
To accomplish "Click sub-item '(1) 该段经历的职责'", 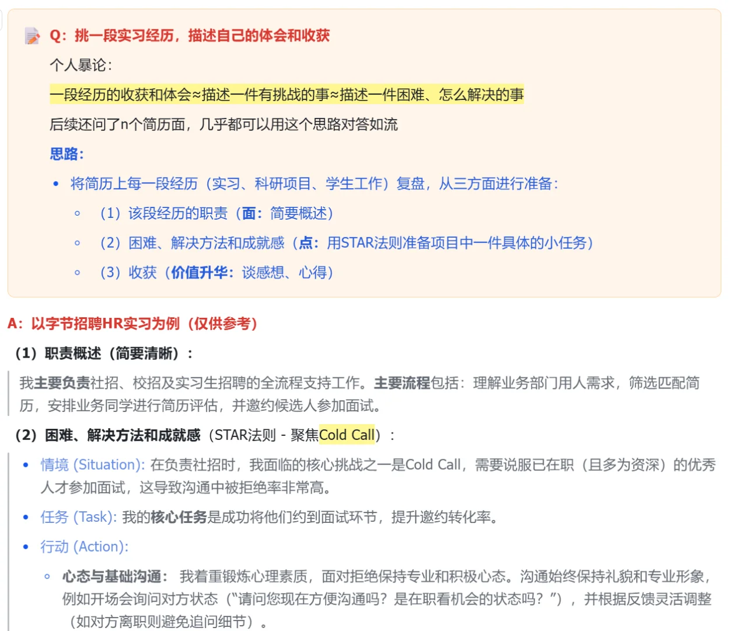I will pos(217,213).
